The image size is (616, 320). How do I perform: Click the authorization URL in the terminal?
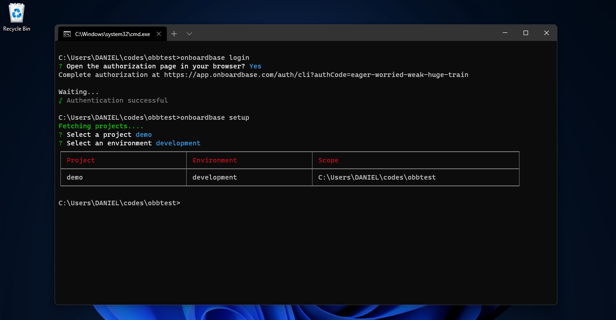pyautogui.click(x=316, y=75)
